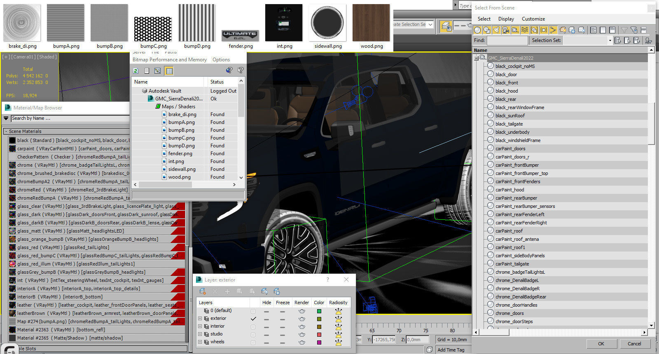659x354 pixels.
Task: Expand the wheels layer node
Action: tap(200, 342)
